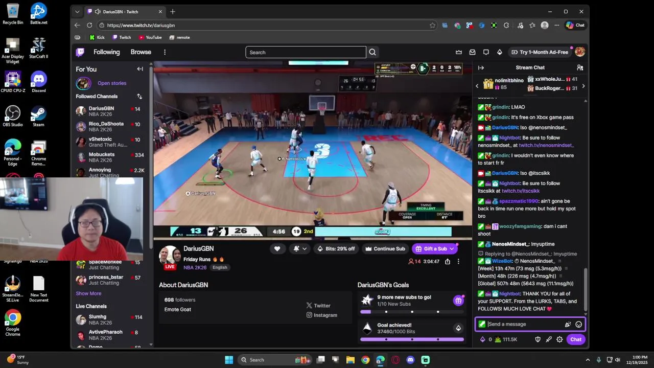654x368 pixels.
Task: Open Twitch notifications inbox icon
Action: point(473,52)
